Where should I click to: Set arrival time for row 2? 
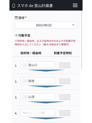[65, 81]
